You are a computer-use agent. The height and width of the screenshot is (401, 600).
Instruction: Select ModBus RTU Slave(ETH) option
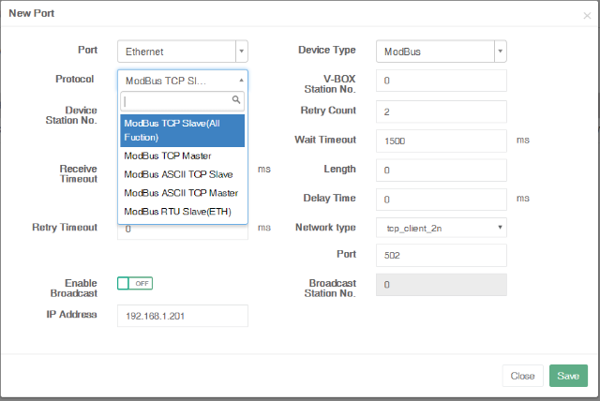point(183,212)
